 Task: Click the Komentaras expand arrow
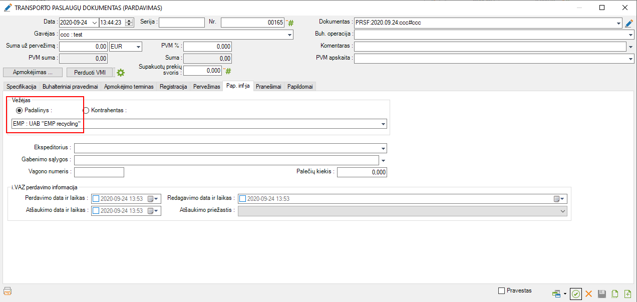631,47
